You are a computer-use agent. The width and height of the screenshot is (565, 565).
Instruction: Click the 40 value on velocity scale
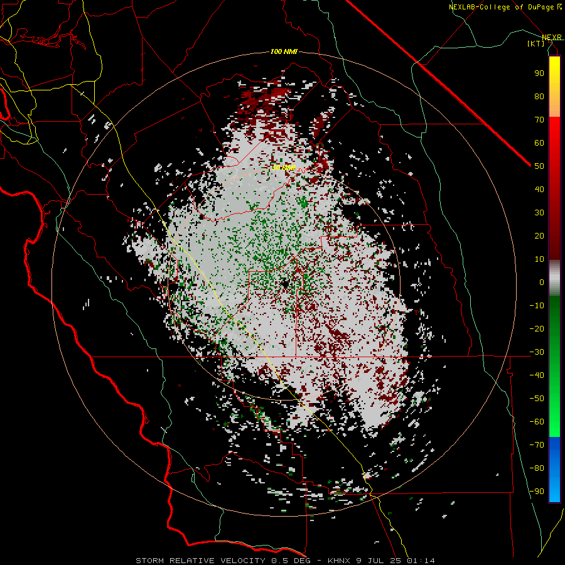[x=539, y=189]
